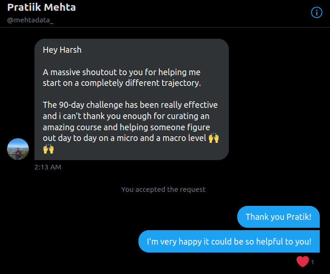Select the 'I'm very happy' message bubble

[x=229, y=241]
